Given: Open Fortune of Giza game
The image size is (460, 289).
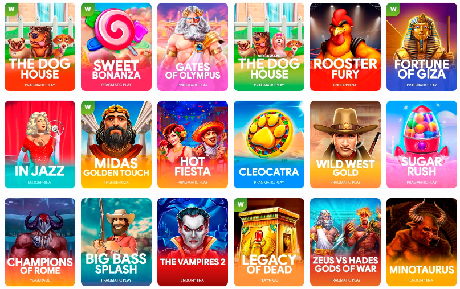Looking at the screenshot, I should 422,47.
